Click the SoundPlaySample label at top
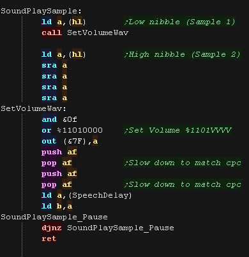 [41, 11]
